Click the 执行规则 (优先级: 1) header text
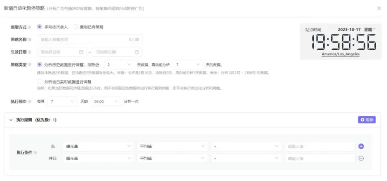 coord(36,120)
